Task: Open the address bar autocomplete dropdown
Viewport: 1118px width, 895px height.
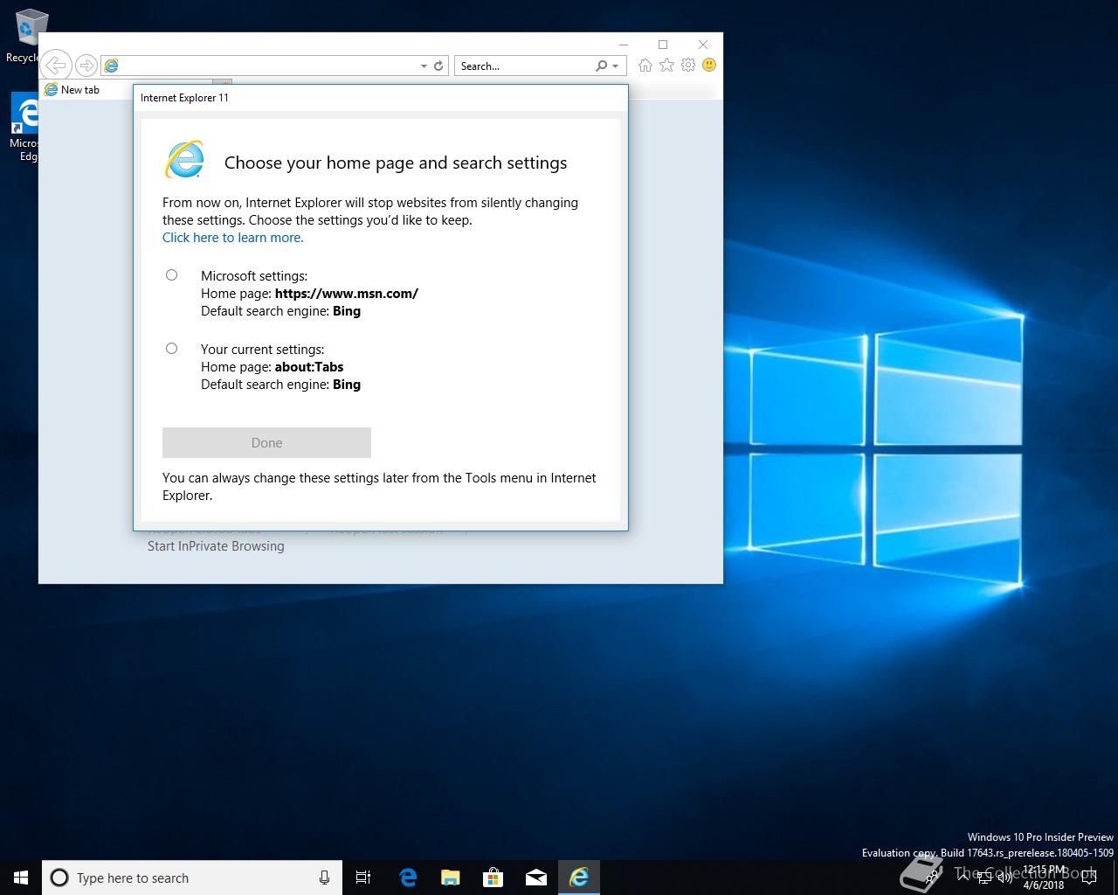Action: (x=424, y=66)
